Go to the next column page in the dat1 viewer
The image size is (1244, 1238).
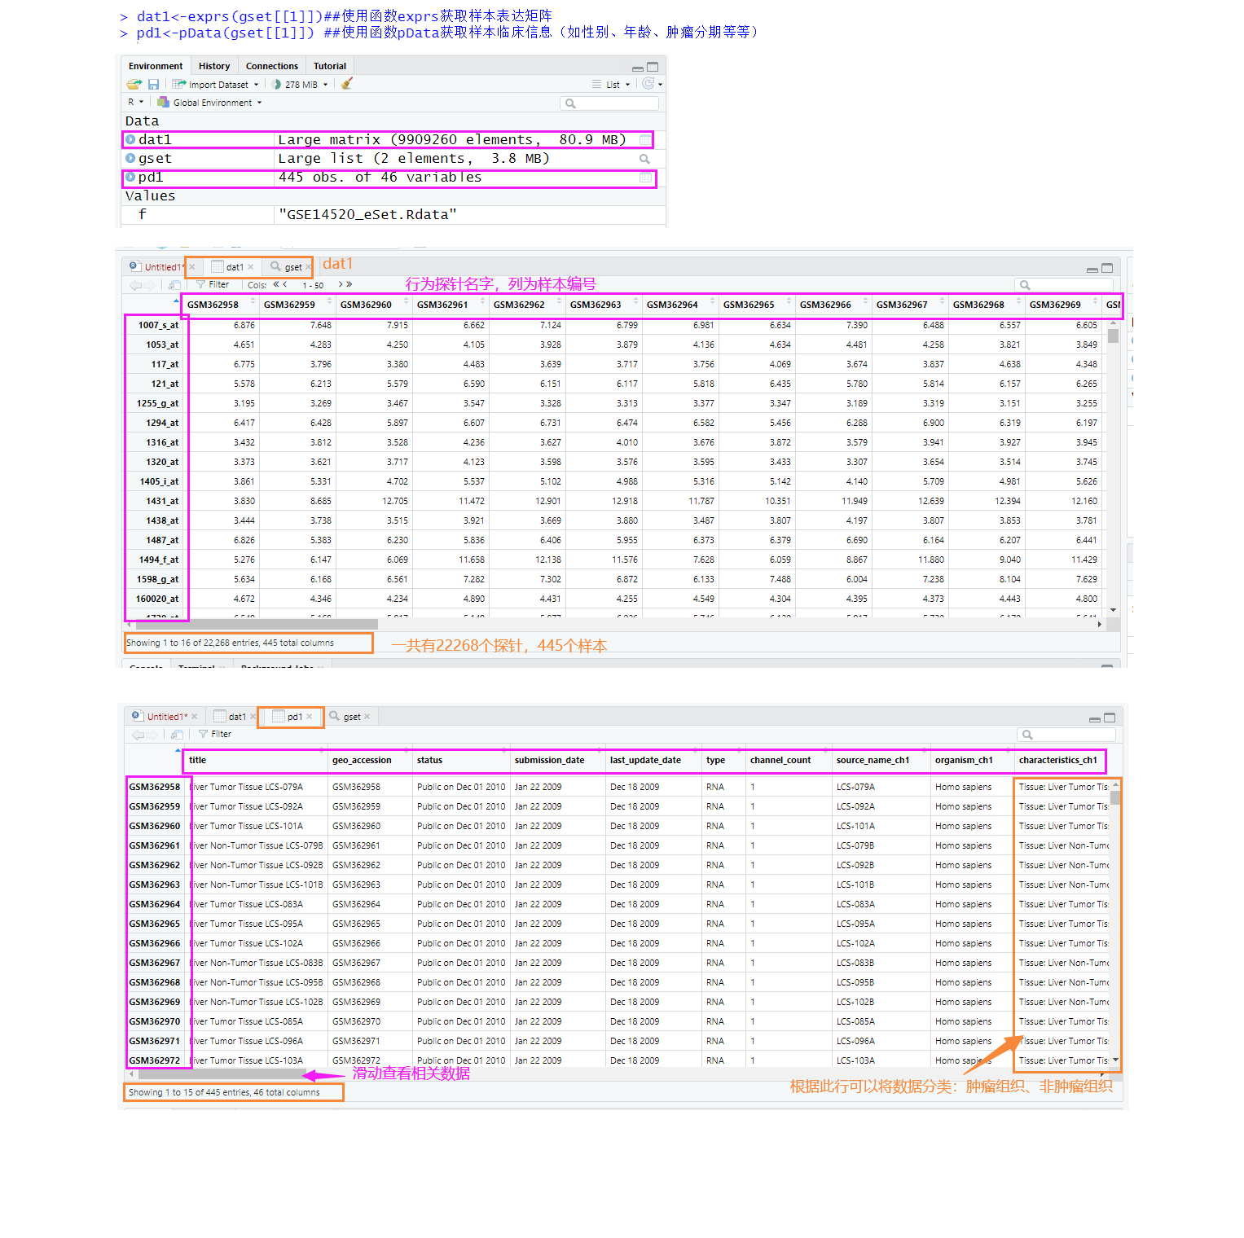point(341,284)
